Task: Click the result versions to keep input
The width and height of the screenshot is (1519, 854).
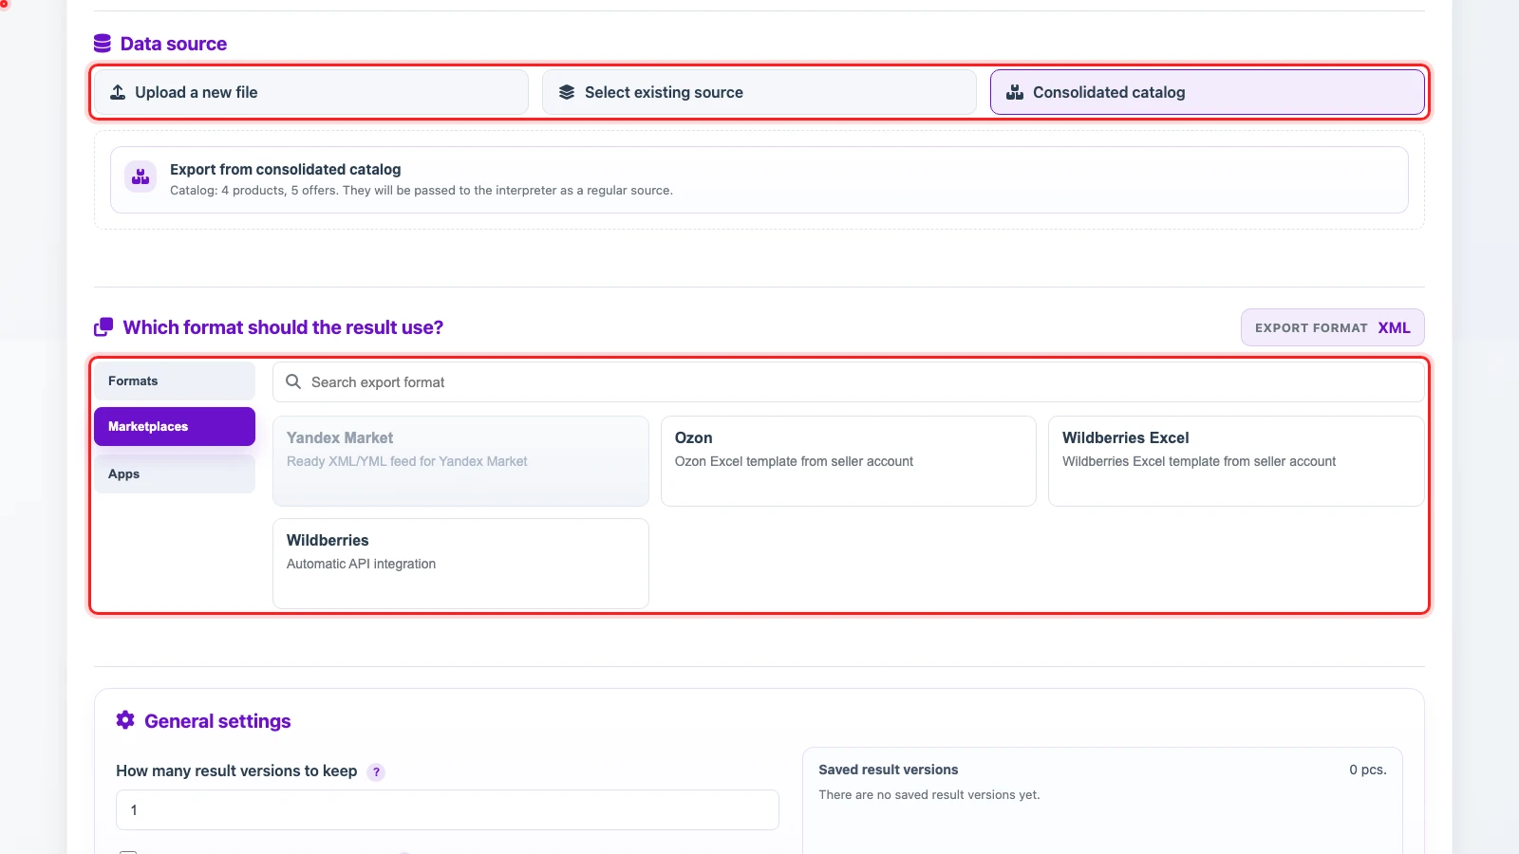Action: [x=447, y=810]
